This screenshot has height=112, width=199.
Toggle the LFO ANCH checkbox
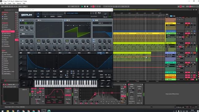(x=71, y=73)
